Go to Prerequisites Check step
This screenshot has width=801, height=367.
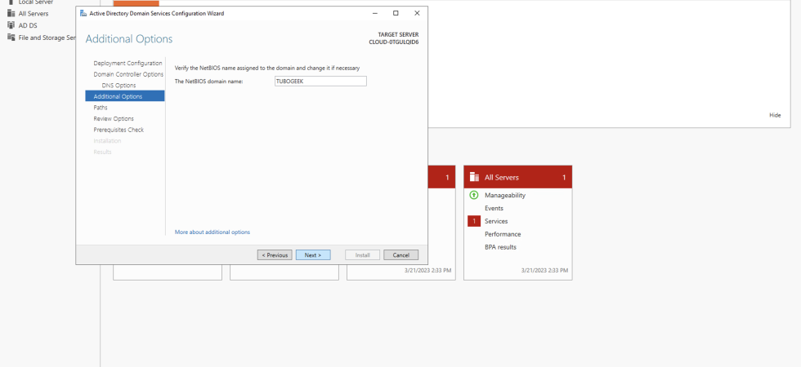[119, 130]
